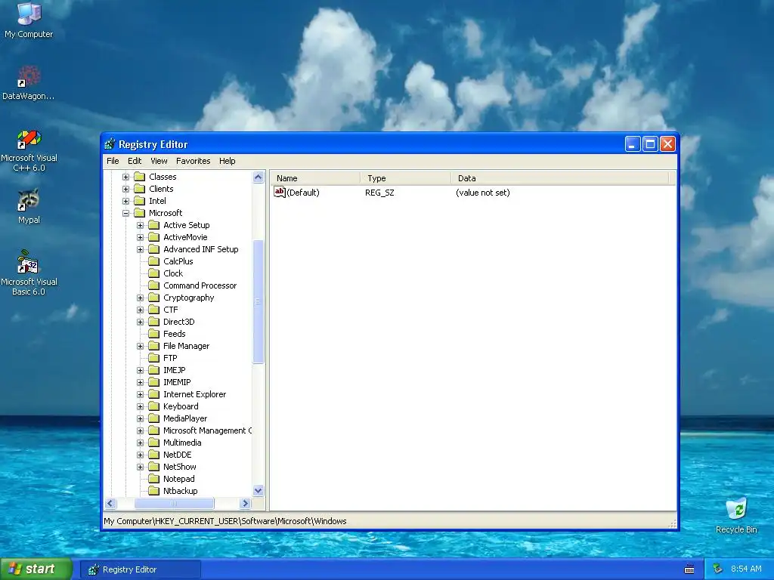The height and width of the screenshot is (580, 774).
Task: Expand the NetShow key
Action: 140,467
